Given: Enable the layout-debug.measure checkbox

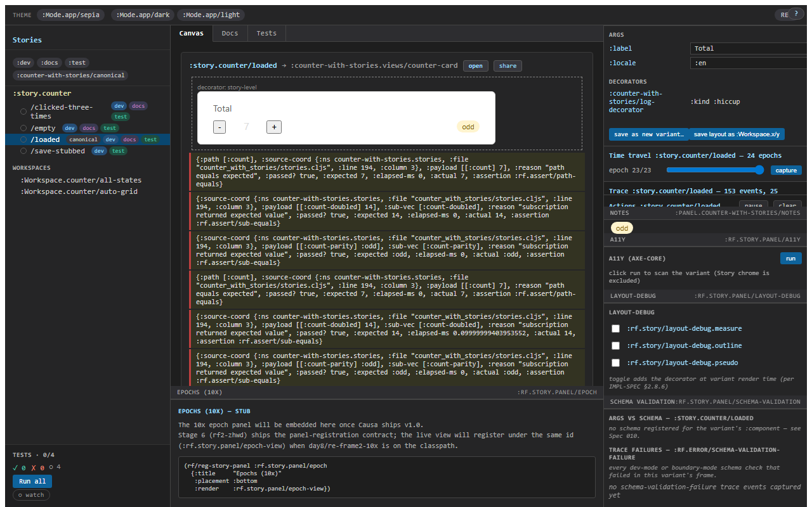Looking at the screenshot, I should pos(615,328).
